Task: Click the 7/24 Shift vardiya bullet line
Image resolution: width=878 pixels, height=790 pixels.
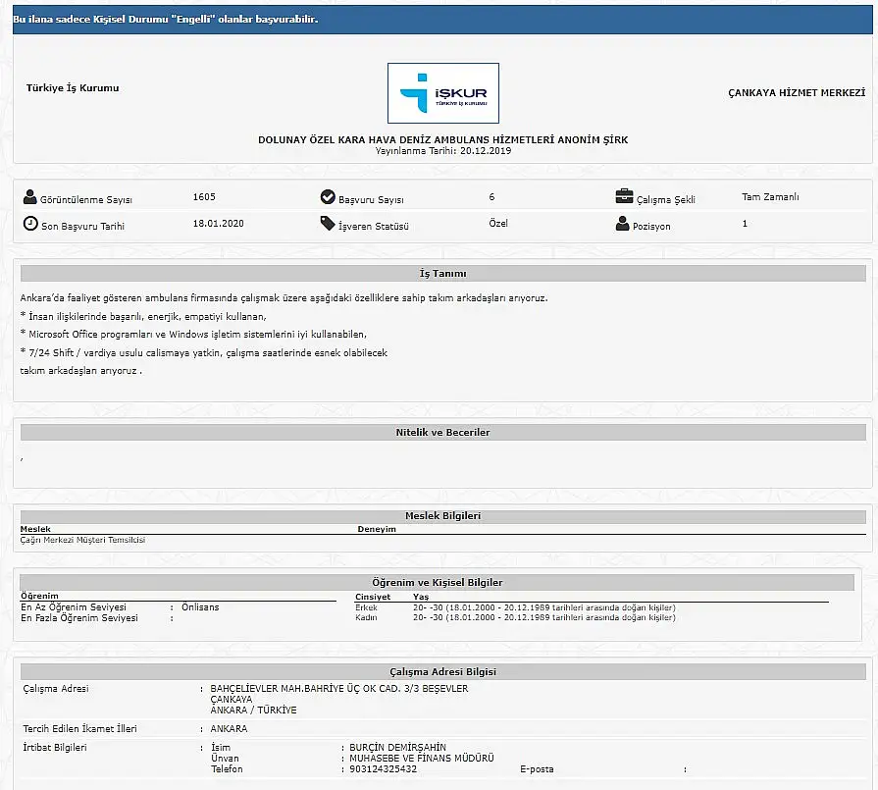Action: [x=204, y=353]
